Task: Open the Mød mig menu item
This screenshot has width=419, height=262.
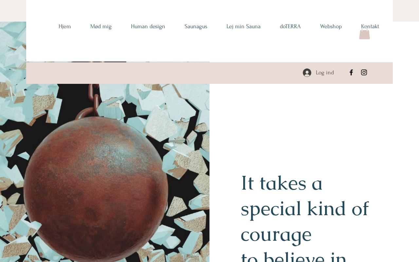Action: coord(101,27)
